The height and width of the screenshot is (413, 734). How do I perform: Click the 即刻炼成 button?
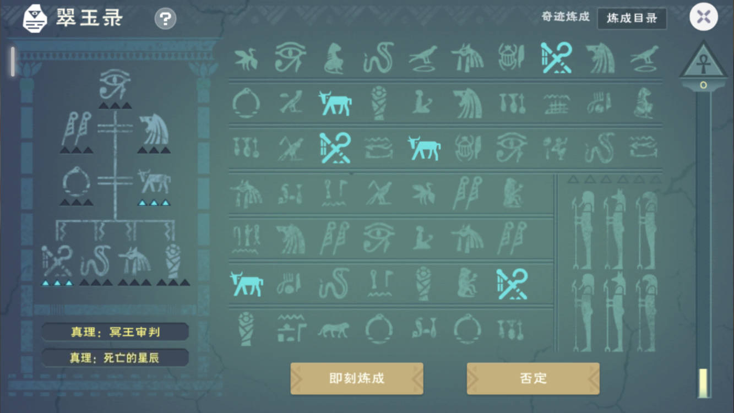(357, 378)
